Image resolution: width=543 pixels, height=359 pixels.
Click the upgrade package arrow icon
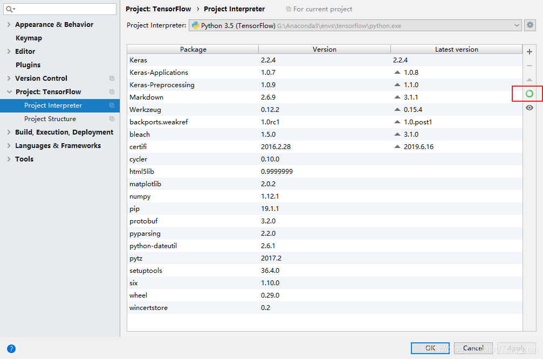pyautogui.click(x=529, y=80)
